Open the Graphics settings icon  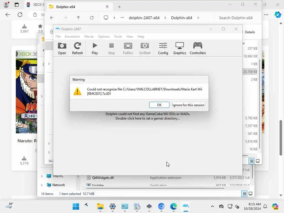click(180, 48)
